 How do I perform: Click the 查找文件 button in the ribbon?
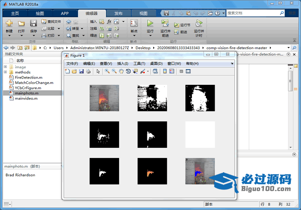point(51,21)
